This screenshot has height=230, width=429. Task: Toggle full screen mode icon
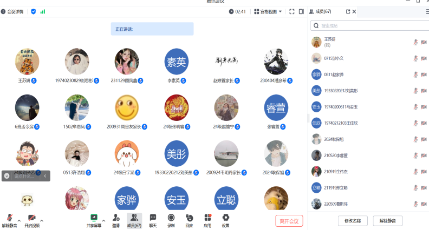click(292, 11)
